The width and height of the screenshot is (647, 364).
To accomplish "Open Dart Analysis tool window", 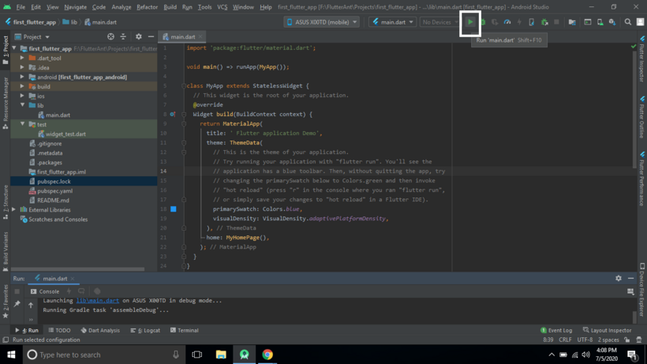I will pos(100,330).
